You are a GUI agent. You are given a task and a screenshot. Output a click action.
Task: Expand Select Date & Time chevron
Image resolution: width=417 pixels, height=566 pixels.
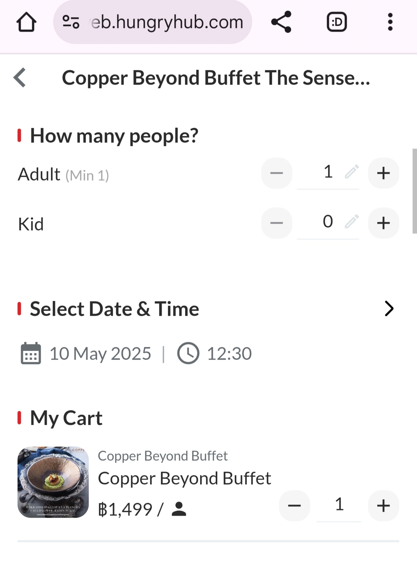389,308
